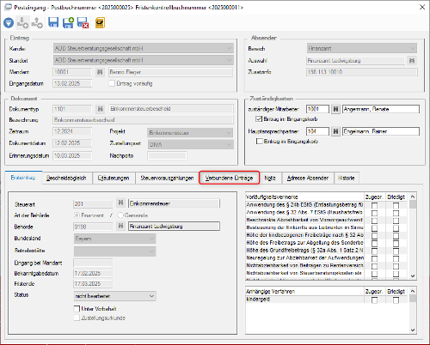Expand the Zustellungsart dropdown
This screenshot has height=345, width=430.
pyautogui.click(x=190, y=144)
